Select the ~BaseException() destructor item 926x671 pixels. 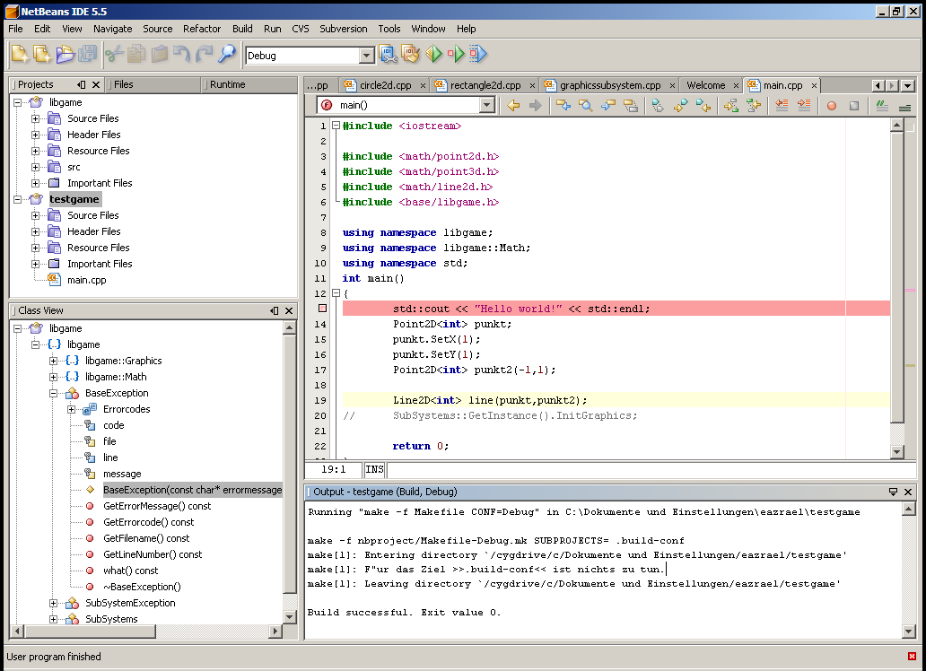pyautogui.click(x=142, y=587)
